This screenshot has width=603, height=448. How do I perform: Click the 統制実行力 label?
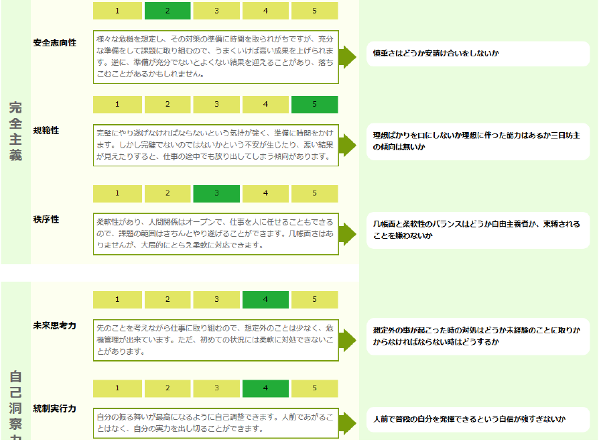[x=55, y=408]
